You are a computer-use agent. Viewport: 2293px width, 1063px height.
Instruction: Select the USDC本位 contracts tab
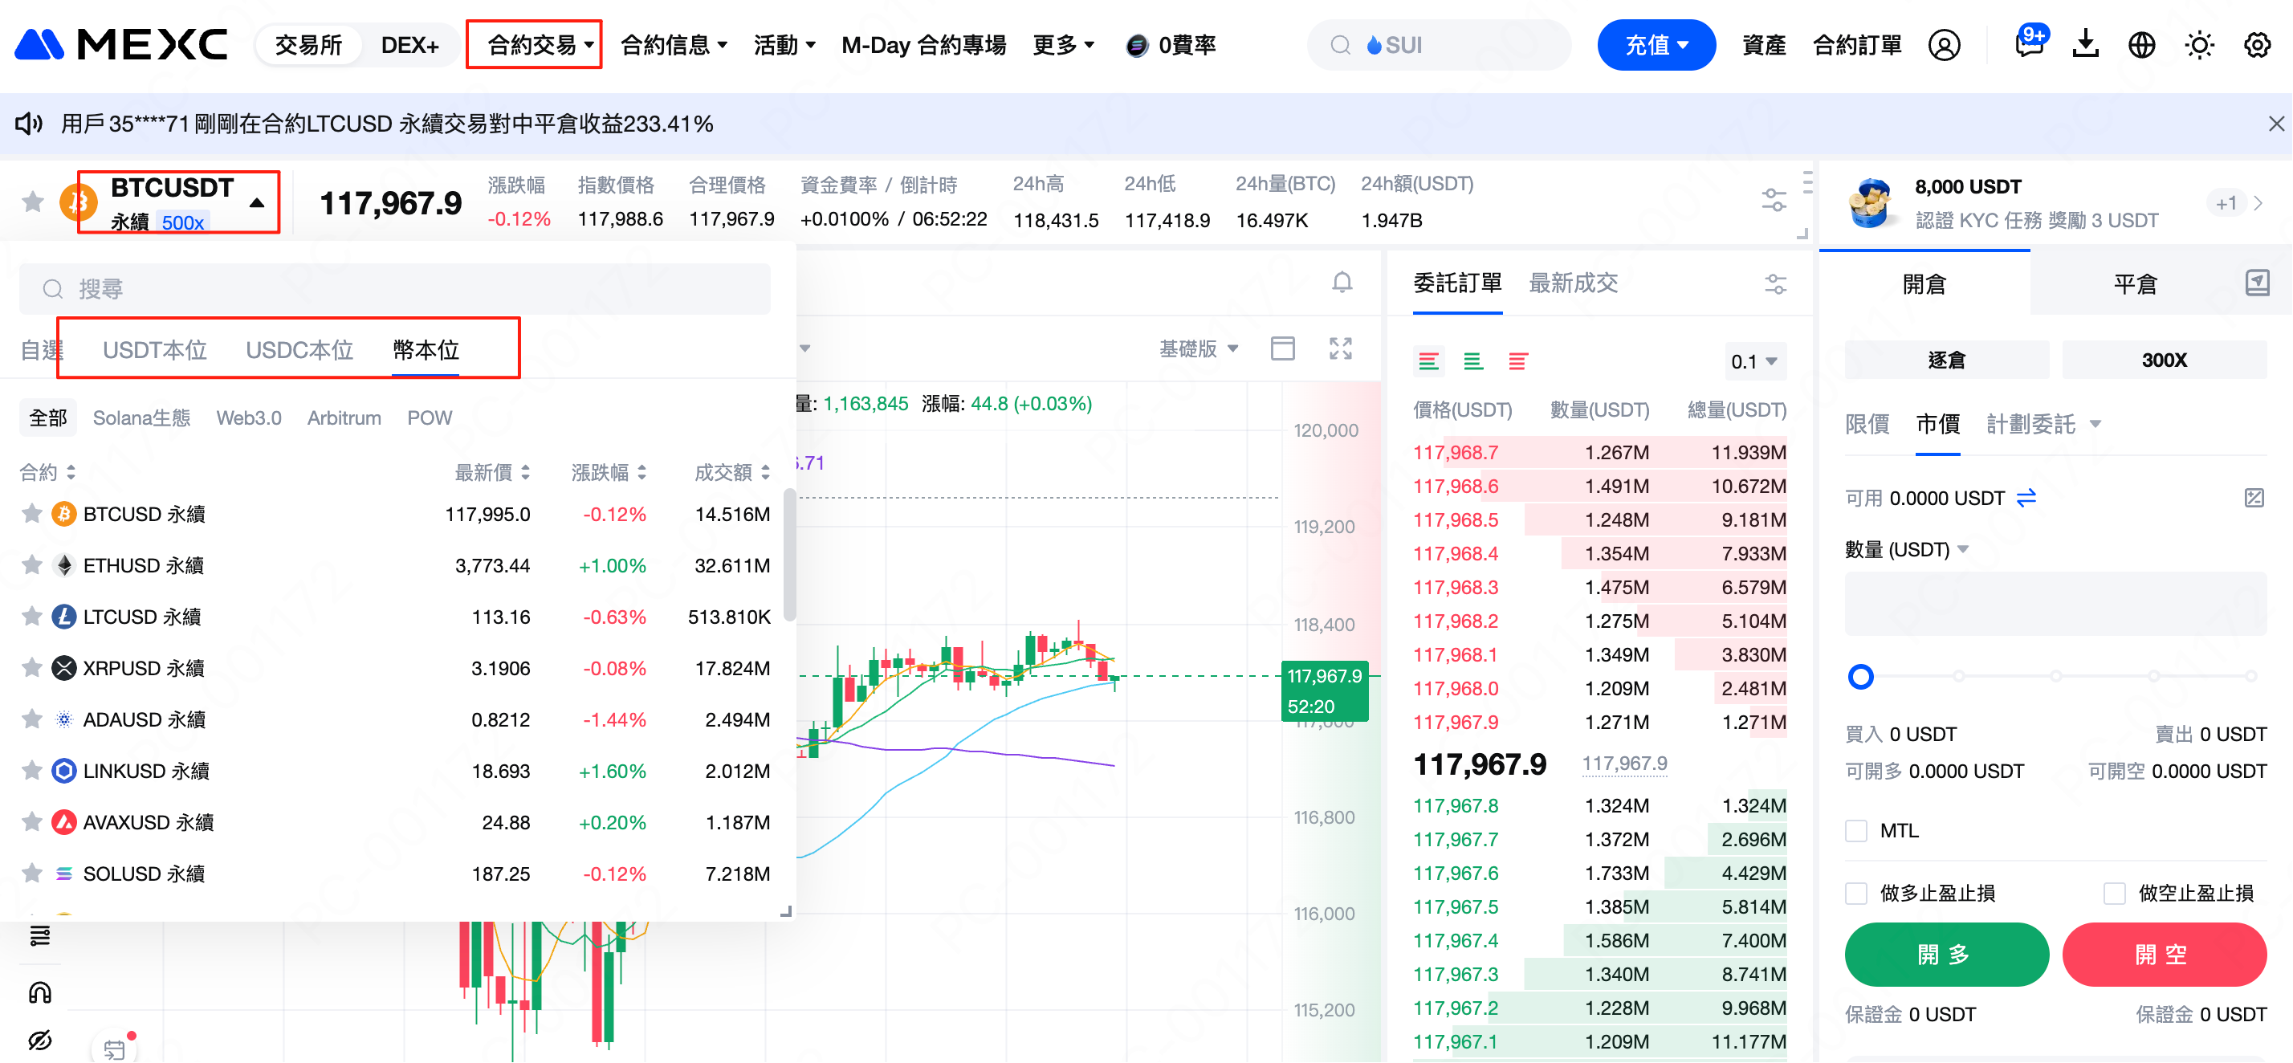(x=299, y=350)
